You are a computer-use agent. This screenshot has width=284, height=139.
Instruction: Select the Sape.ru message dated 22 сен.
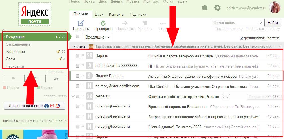[78, 56]
